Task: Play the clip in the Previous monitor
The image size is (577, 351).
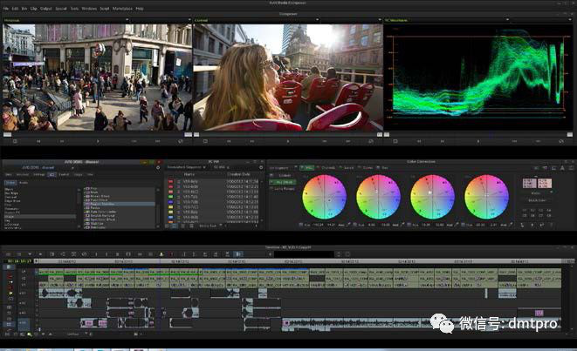Action: point(98,141)
